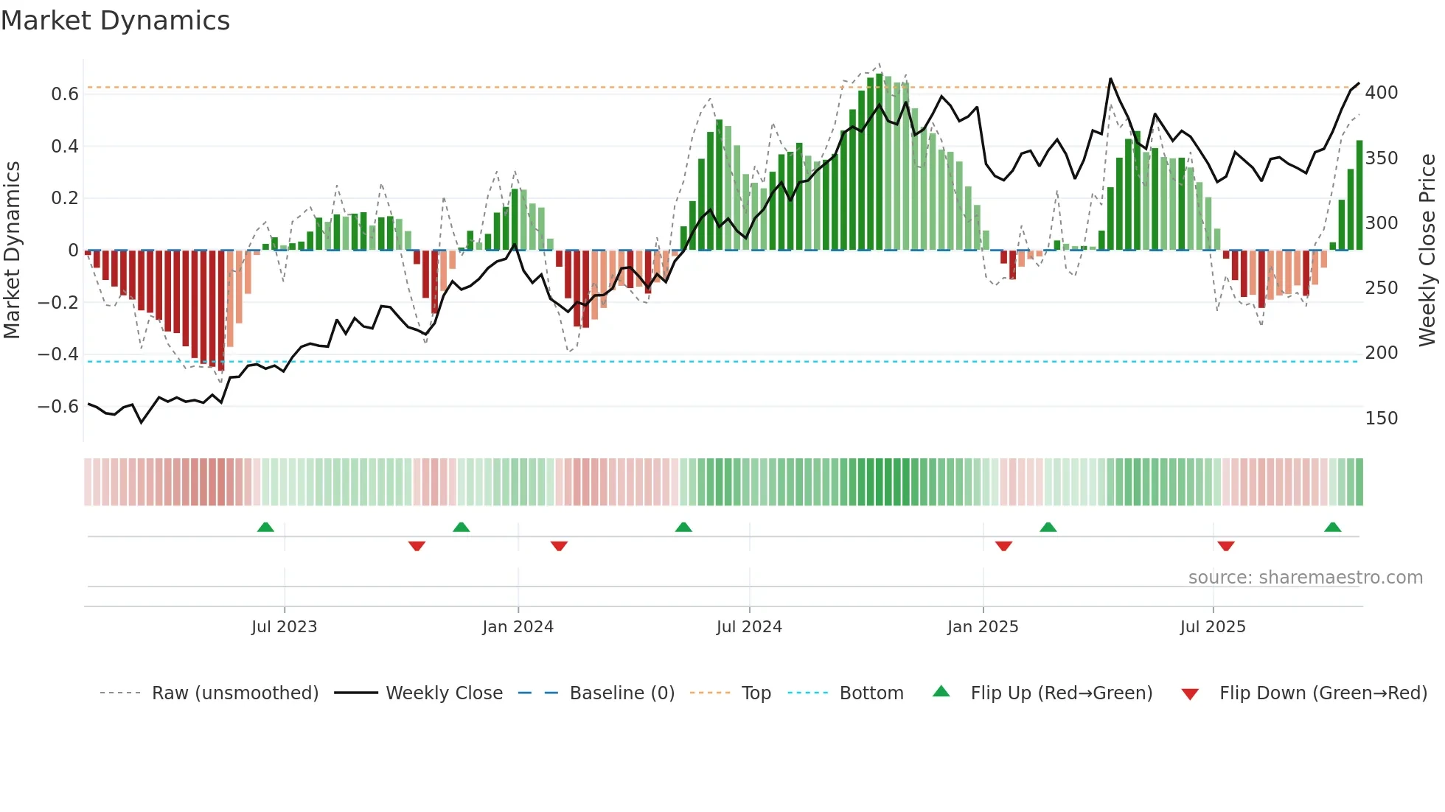Click the green flip-up triangle before Jul 2024
The width and height of the screenshot is (1445, 812).
tap(683, 527)
